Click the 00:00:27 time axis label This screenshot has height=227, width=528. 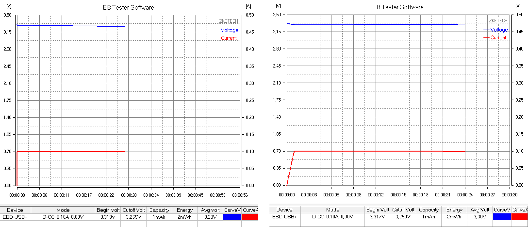(x=487, y=195)
